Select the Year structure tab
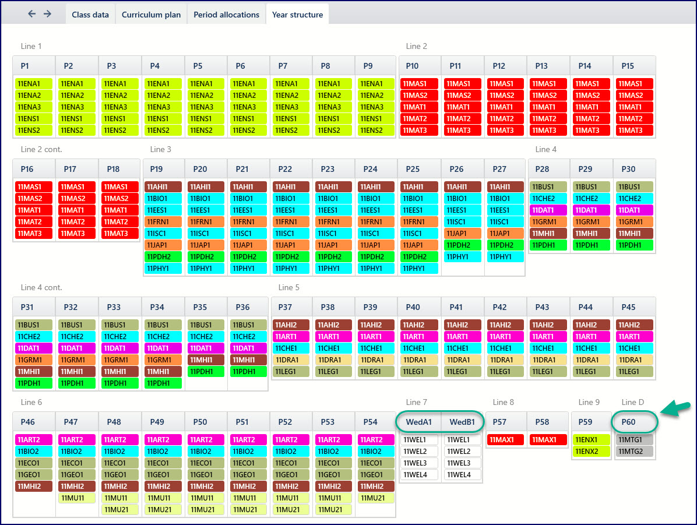Screen dimensions: 697x525 click(297, 15)
